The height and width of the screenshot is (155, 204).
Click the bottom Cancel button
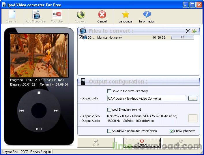click(142, 143)
